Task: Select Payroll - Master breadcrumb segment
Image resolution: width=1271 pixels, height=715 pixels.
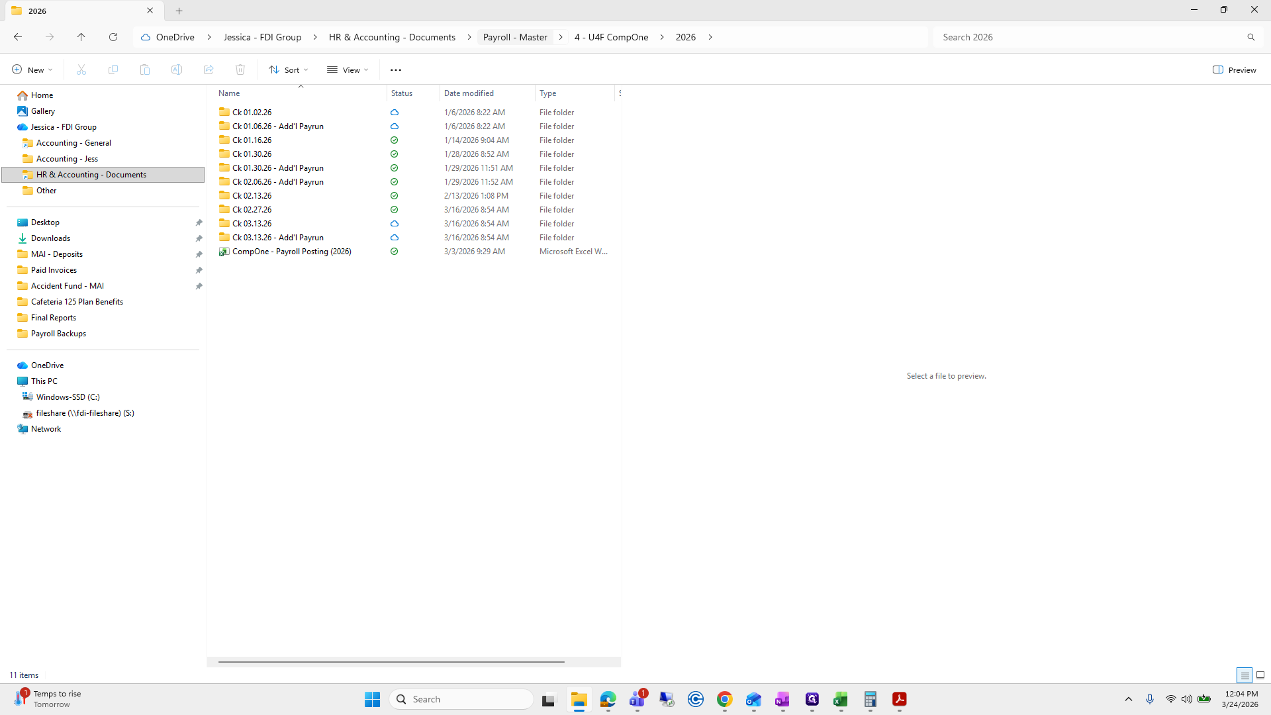Action: coord(515,37)
